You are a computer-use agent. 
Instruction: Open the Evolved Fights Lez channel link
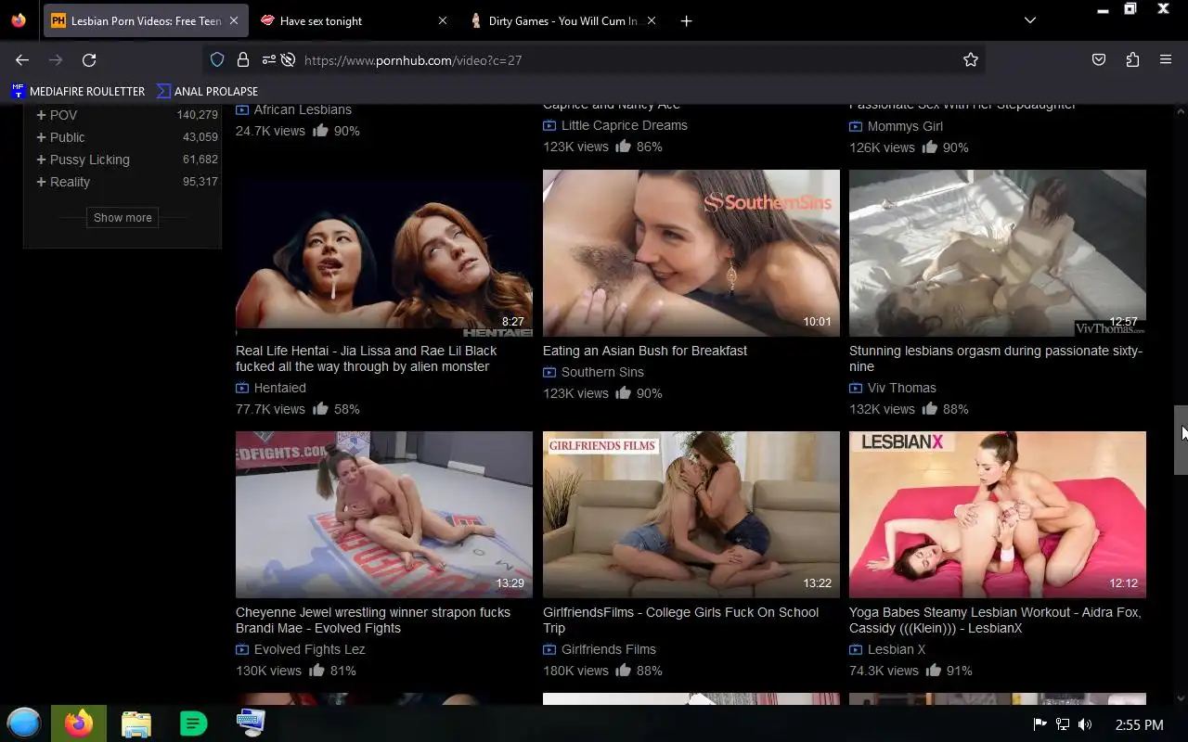tap(310, 649)
